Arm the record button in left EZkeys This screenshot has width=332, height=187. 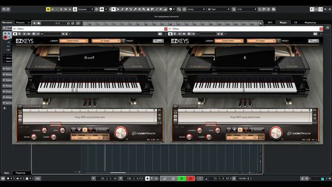90,129
